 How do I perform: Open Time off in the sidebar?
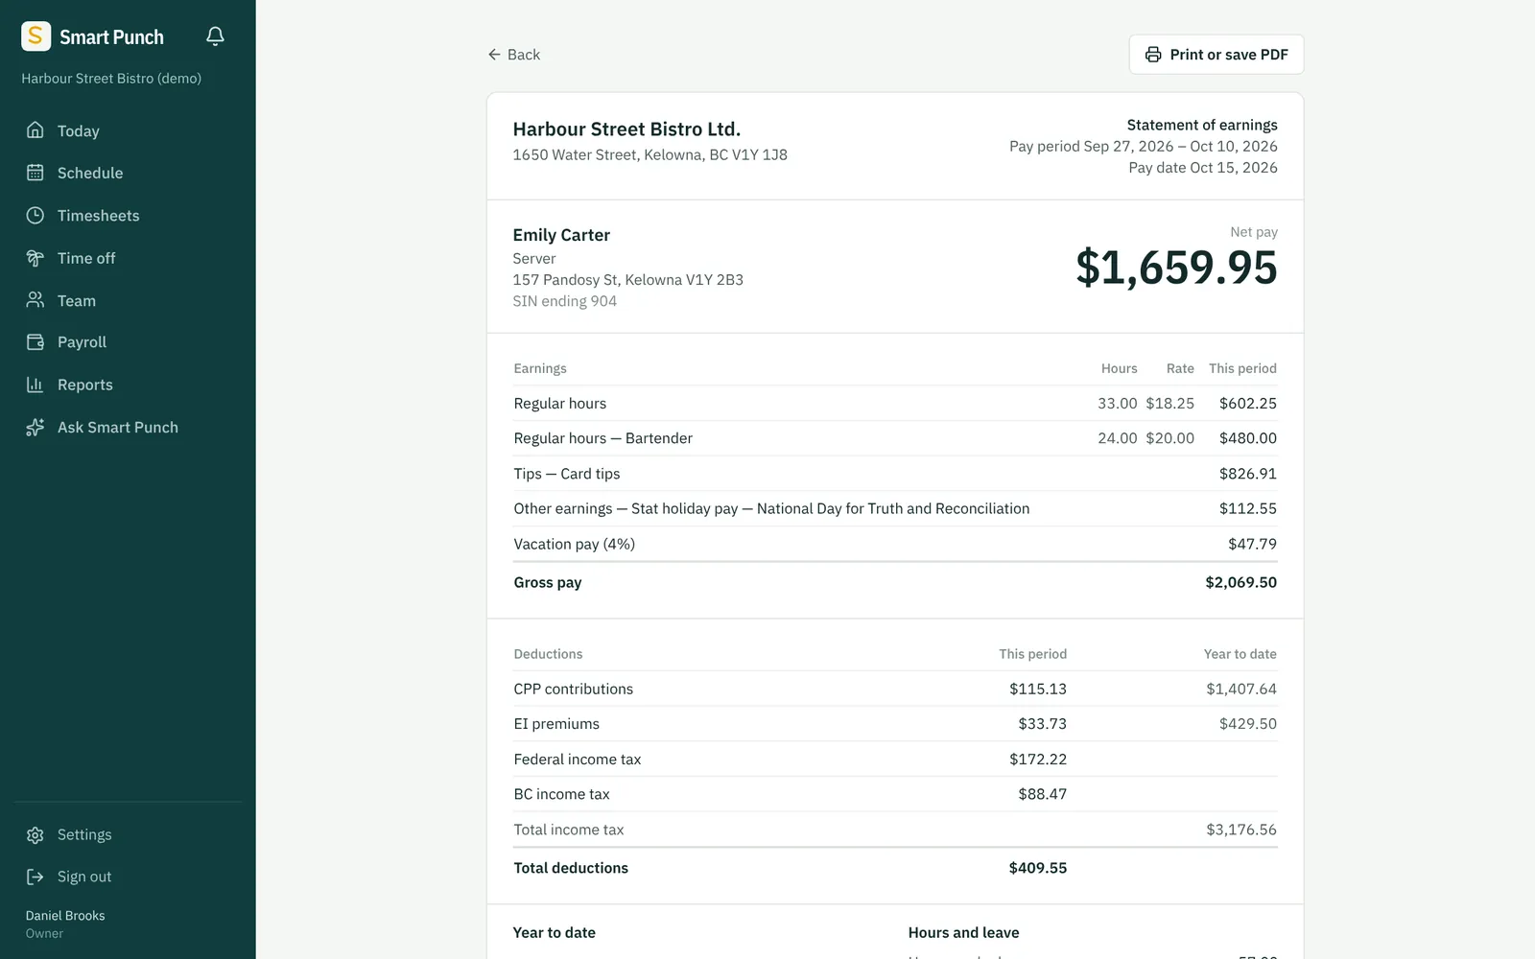click(129, 258)
